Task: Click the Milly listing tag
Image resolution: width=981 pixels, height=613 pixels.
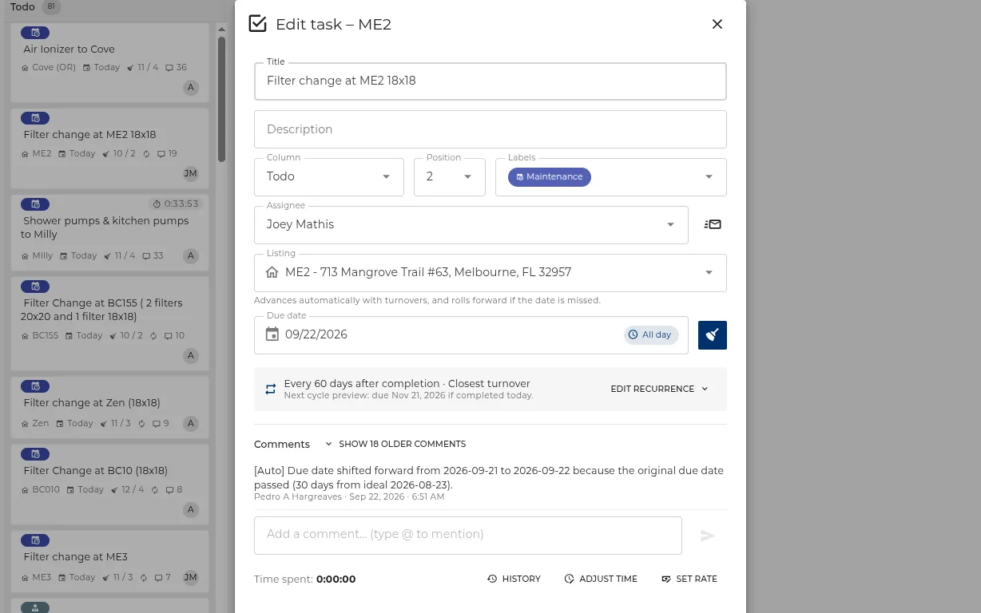Action: pos(37,255)
